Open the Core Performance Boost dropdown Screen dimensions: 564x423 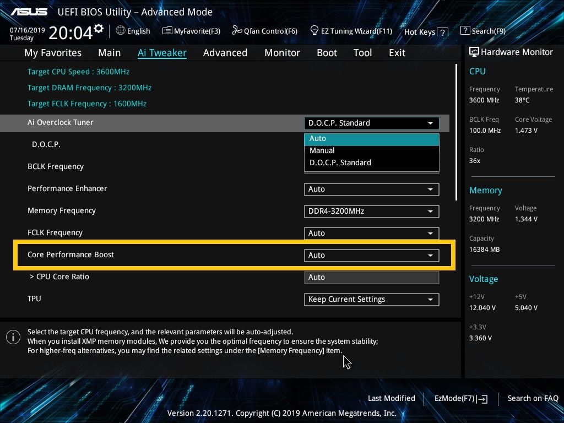(372, 256)
